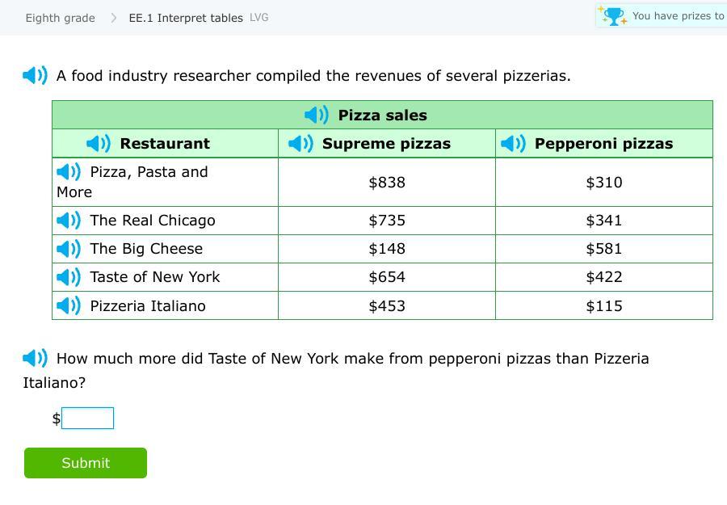Viewport: 727px width, 505px height.
Task: Play audio for Pepperoni pizzas column header
Action: [x=513, y=144]
